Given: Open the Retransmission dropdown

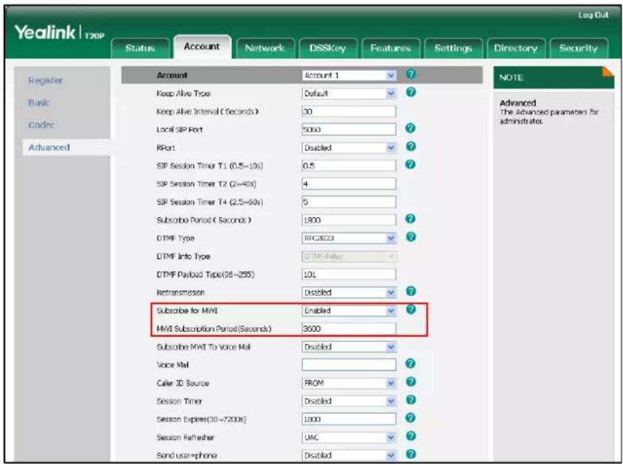Looking at the screenshot, I should pos(349,293).
